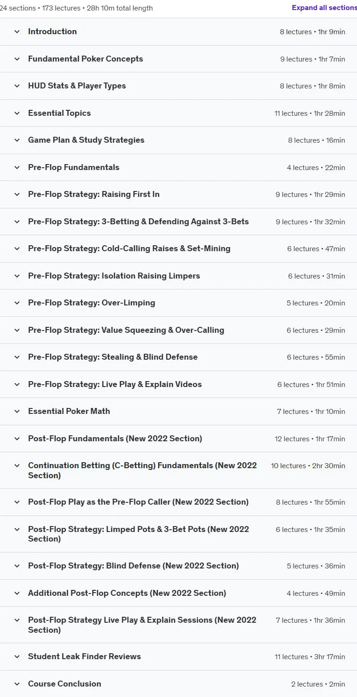Expand Cold-Calling Raises & Set-Mining chevron
This screenshot has width=357, height=697.
pos(17,249)
